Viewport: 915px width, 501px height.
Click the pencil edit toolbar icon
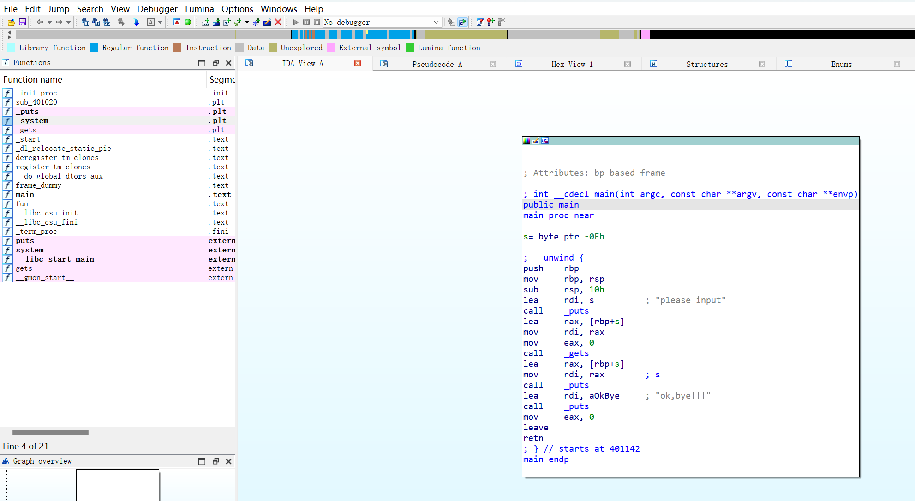point(267,22)
